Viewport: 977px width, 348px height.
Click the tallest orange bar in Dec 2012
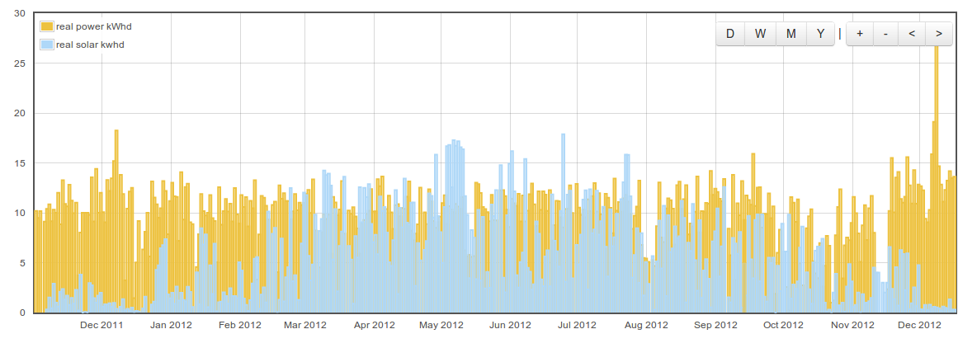coord(936,177)
